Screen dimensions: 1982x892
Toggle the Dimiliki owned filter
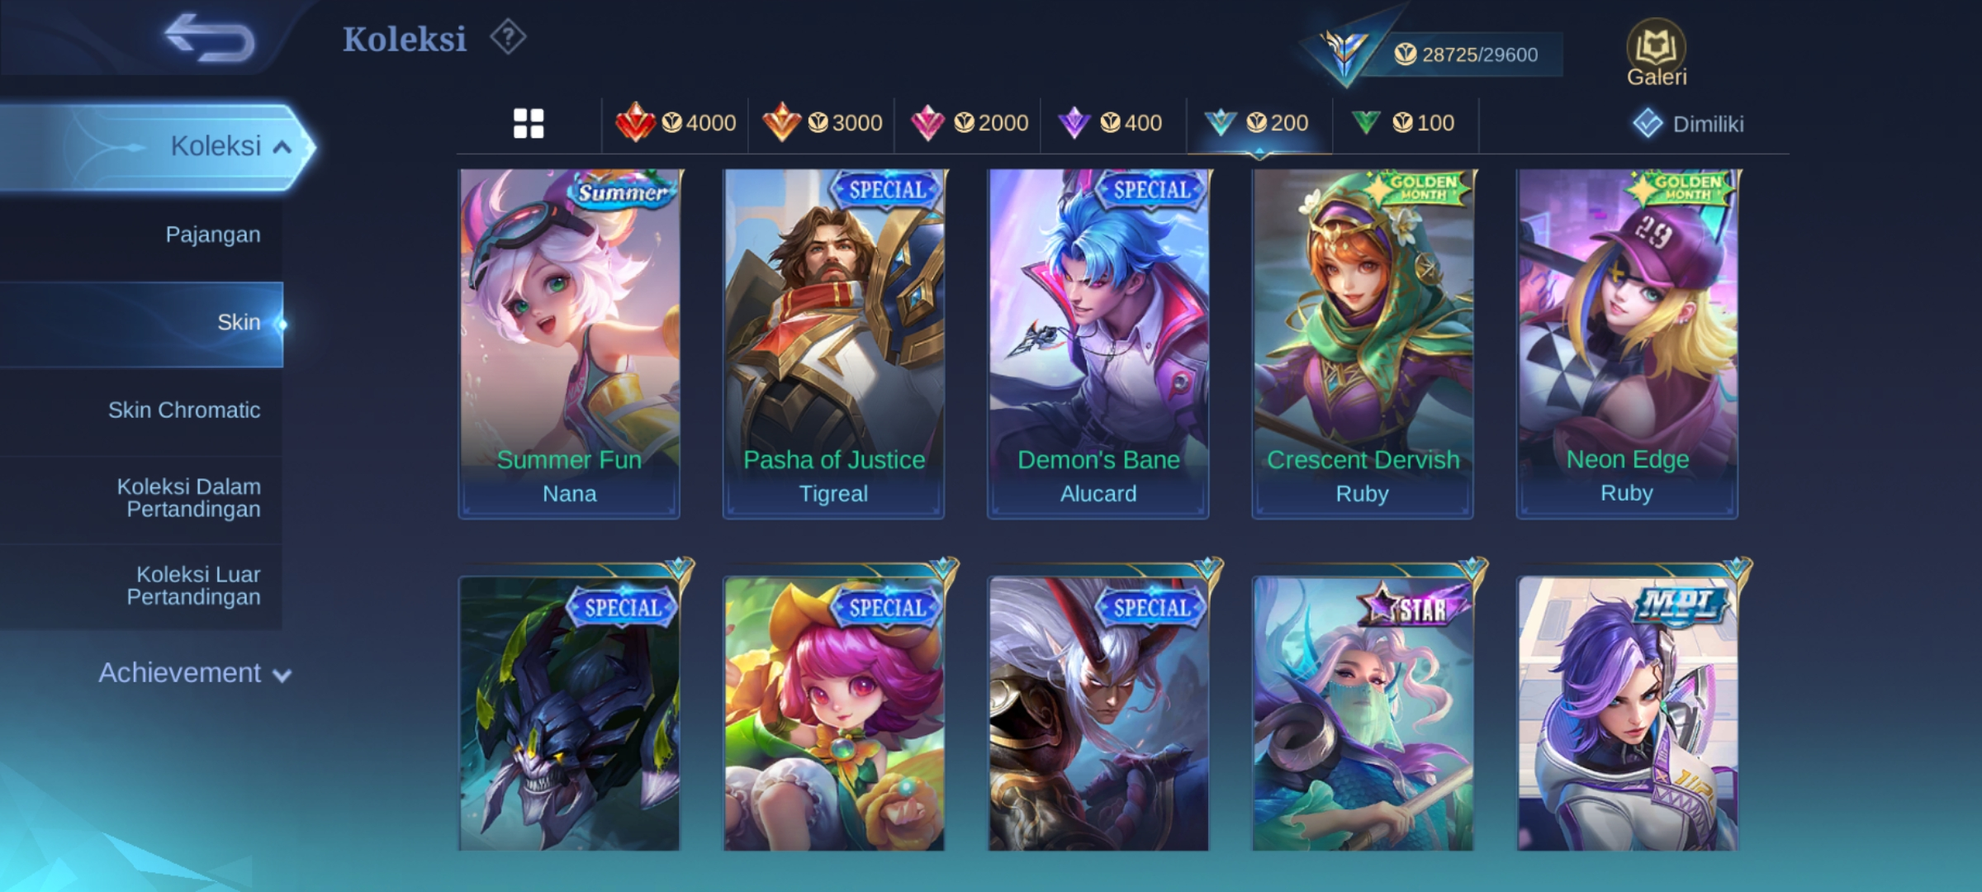tap(1688, 124)
